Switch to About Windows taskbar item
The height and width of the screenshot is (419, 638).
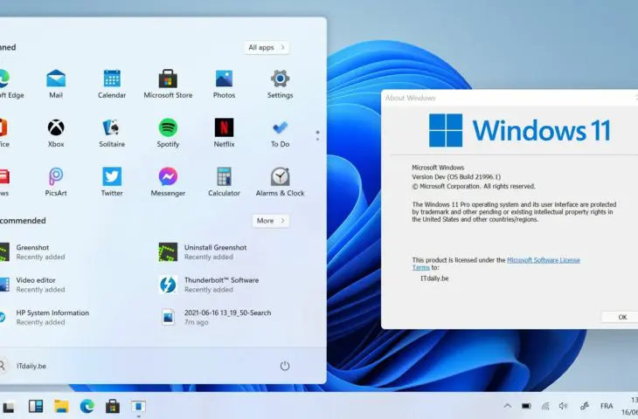(x=138, y=406)
